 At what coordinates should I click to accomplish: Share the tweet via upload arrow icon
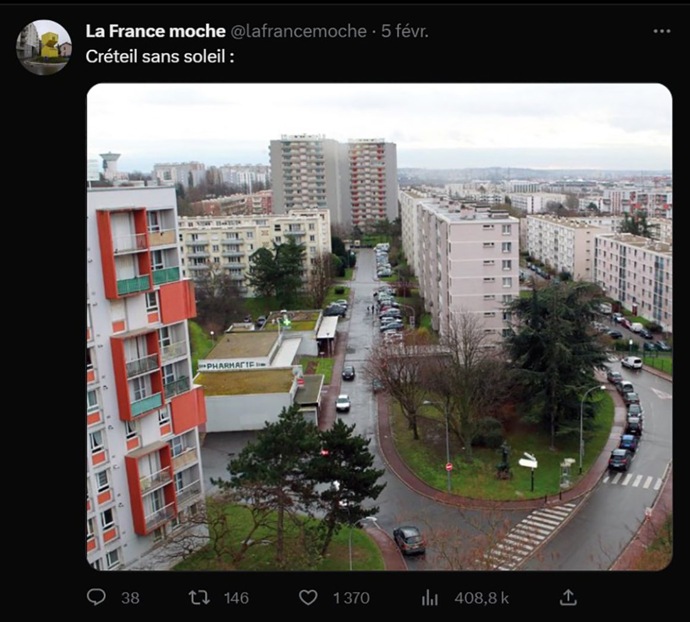[x=568, y=597]
